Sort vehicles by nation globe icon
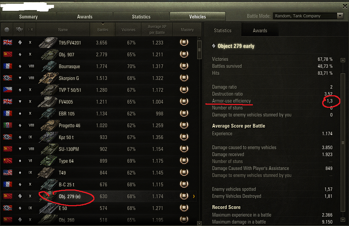349x226 pixels. [7, 30]
